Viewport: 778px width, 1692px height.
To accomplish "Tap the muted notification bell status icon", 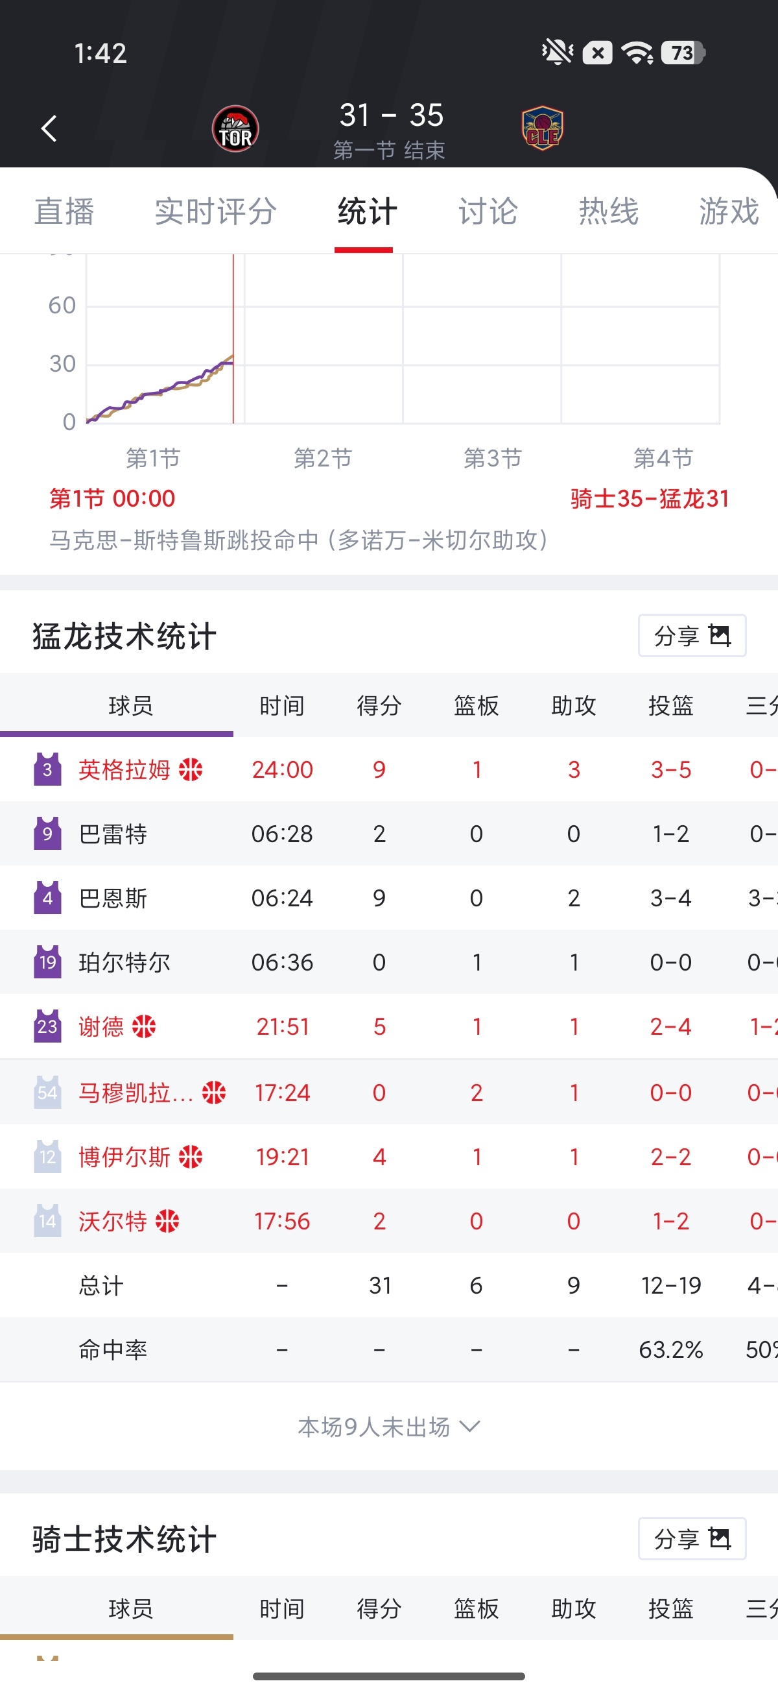I will click(557, 52).
